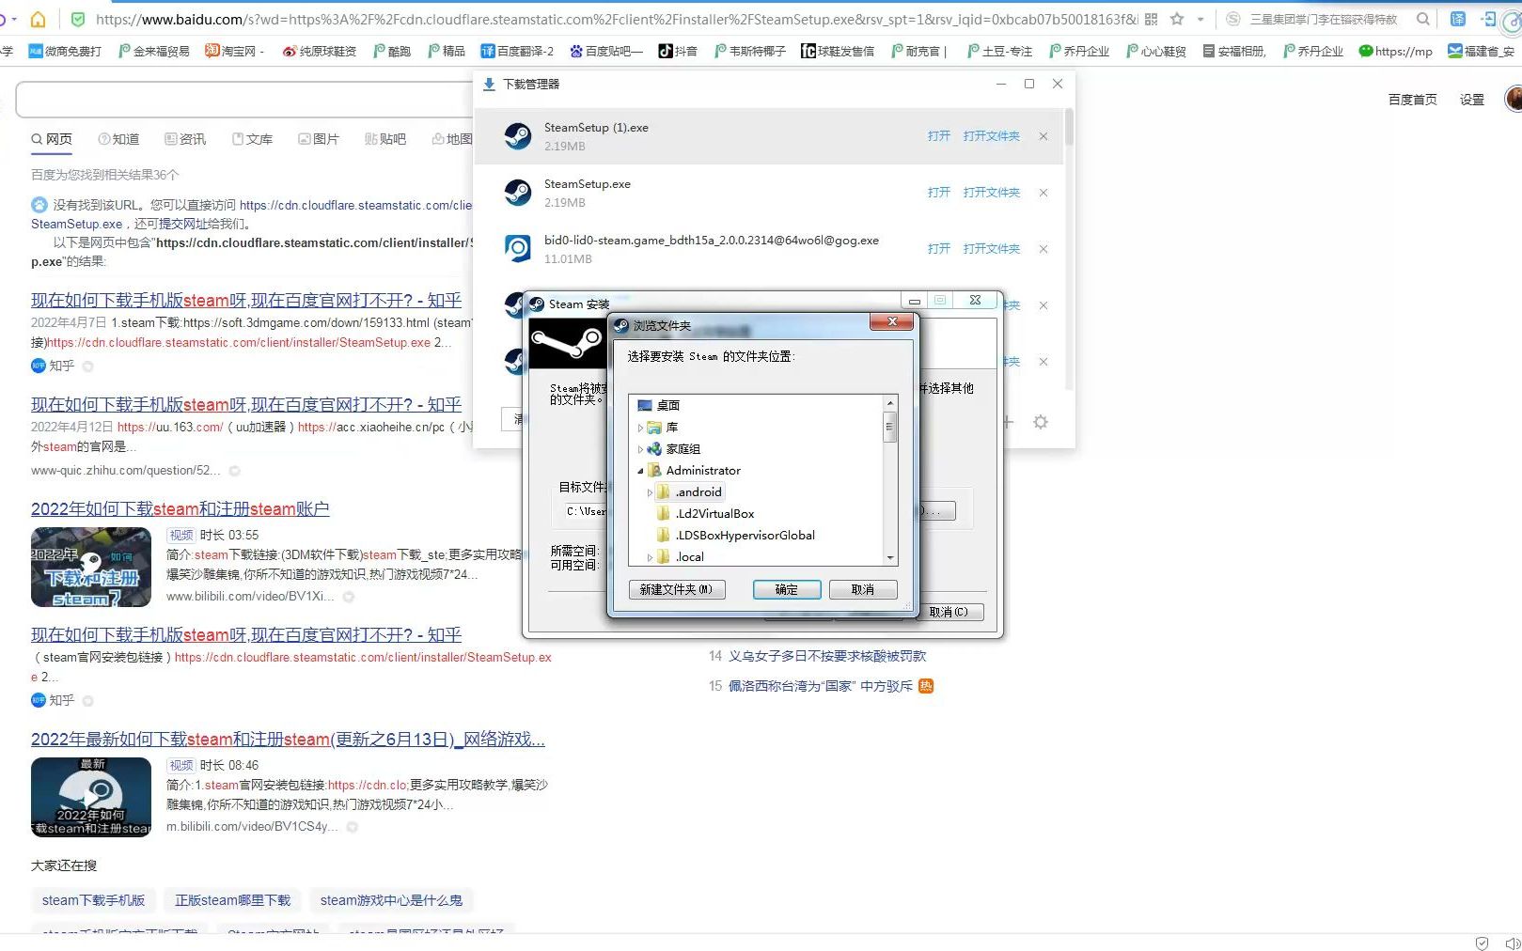Remove SteamSetup (1).exe from download list
This screenshot has width=1522, height=951.
1043,136
